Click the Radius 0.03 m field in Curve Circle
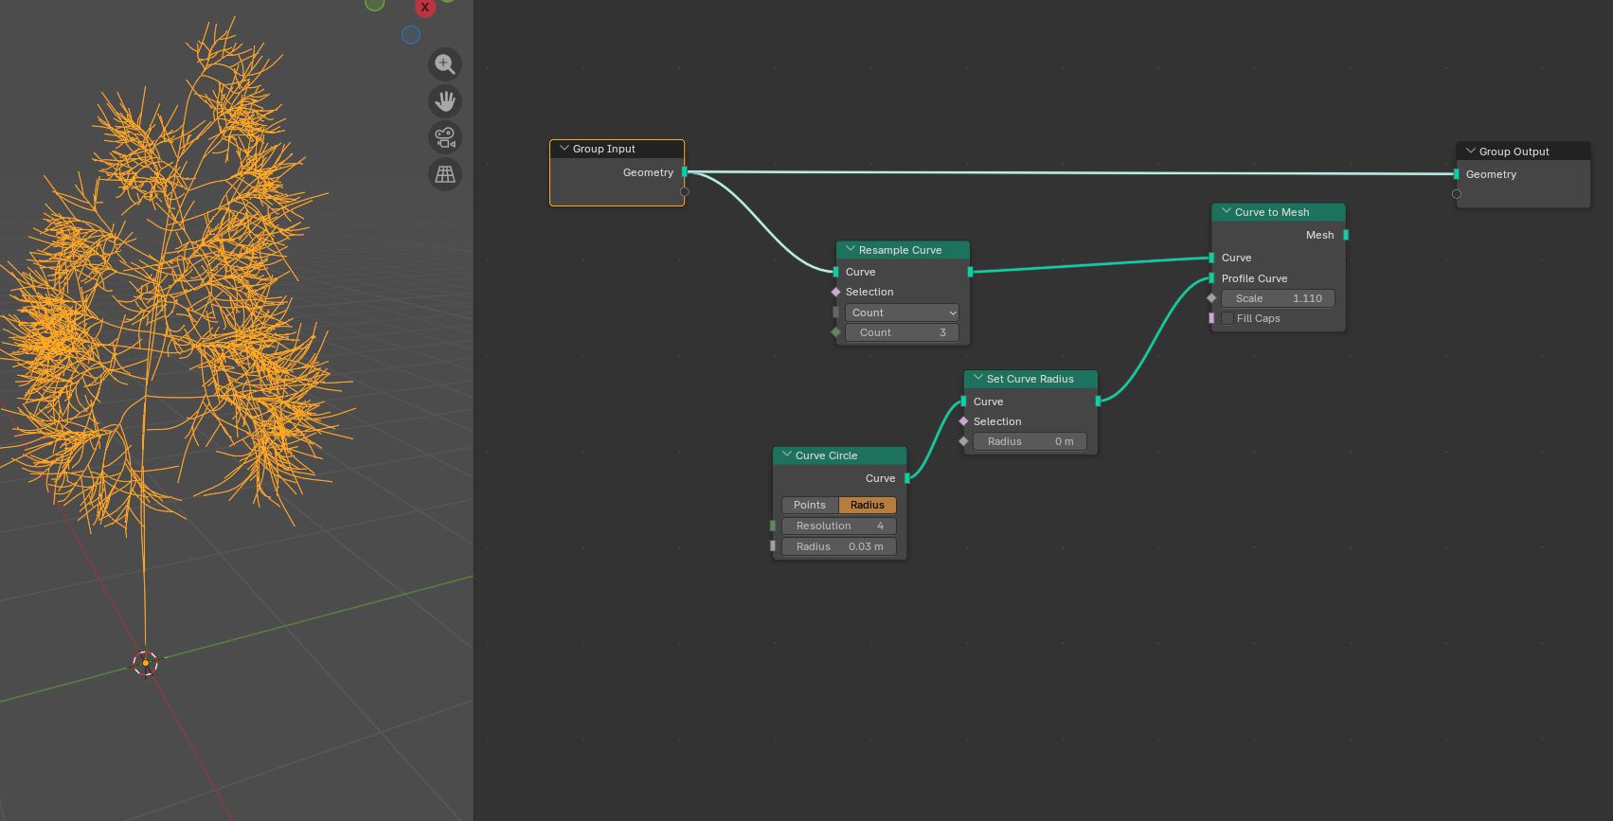The image size is (1613, 821). point(839,546)
